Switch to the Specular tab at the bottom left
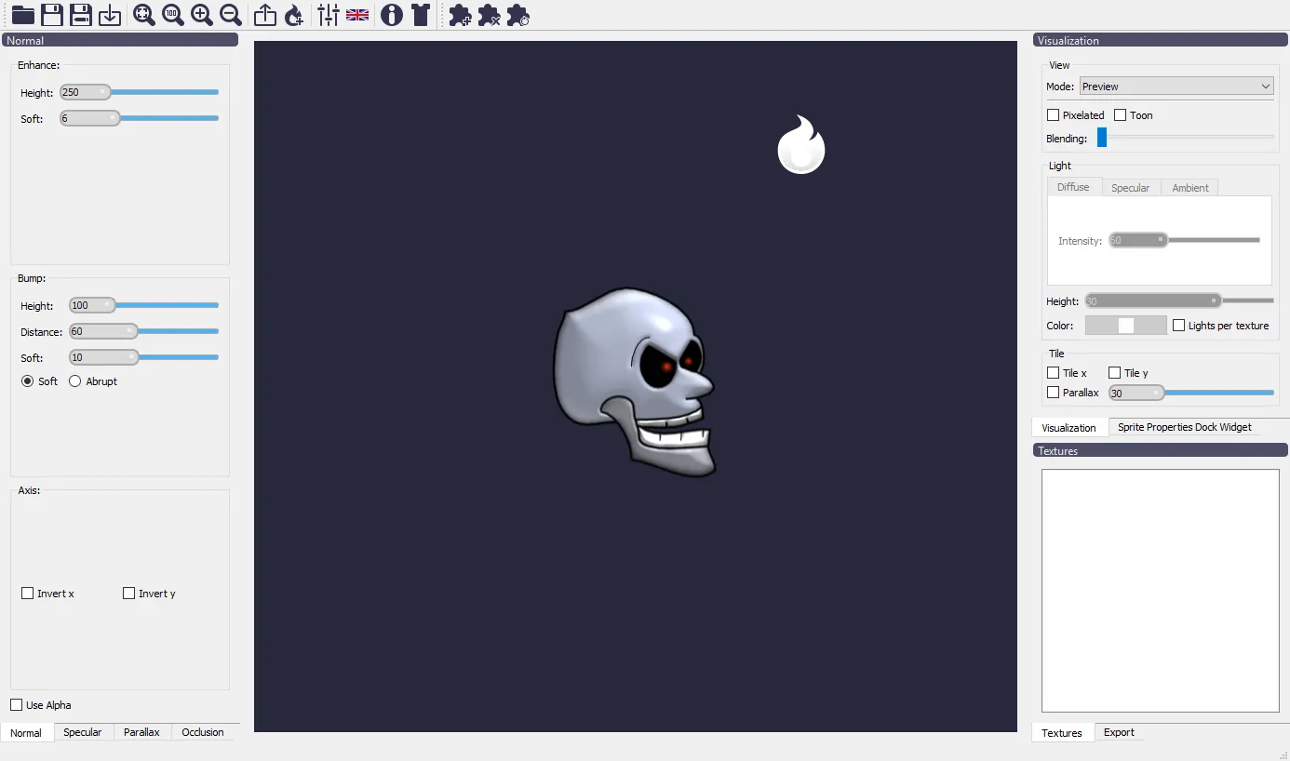This screenshot has height=761, width=1290. click(x=83, y=732)
